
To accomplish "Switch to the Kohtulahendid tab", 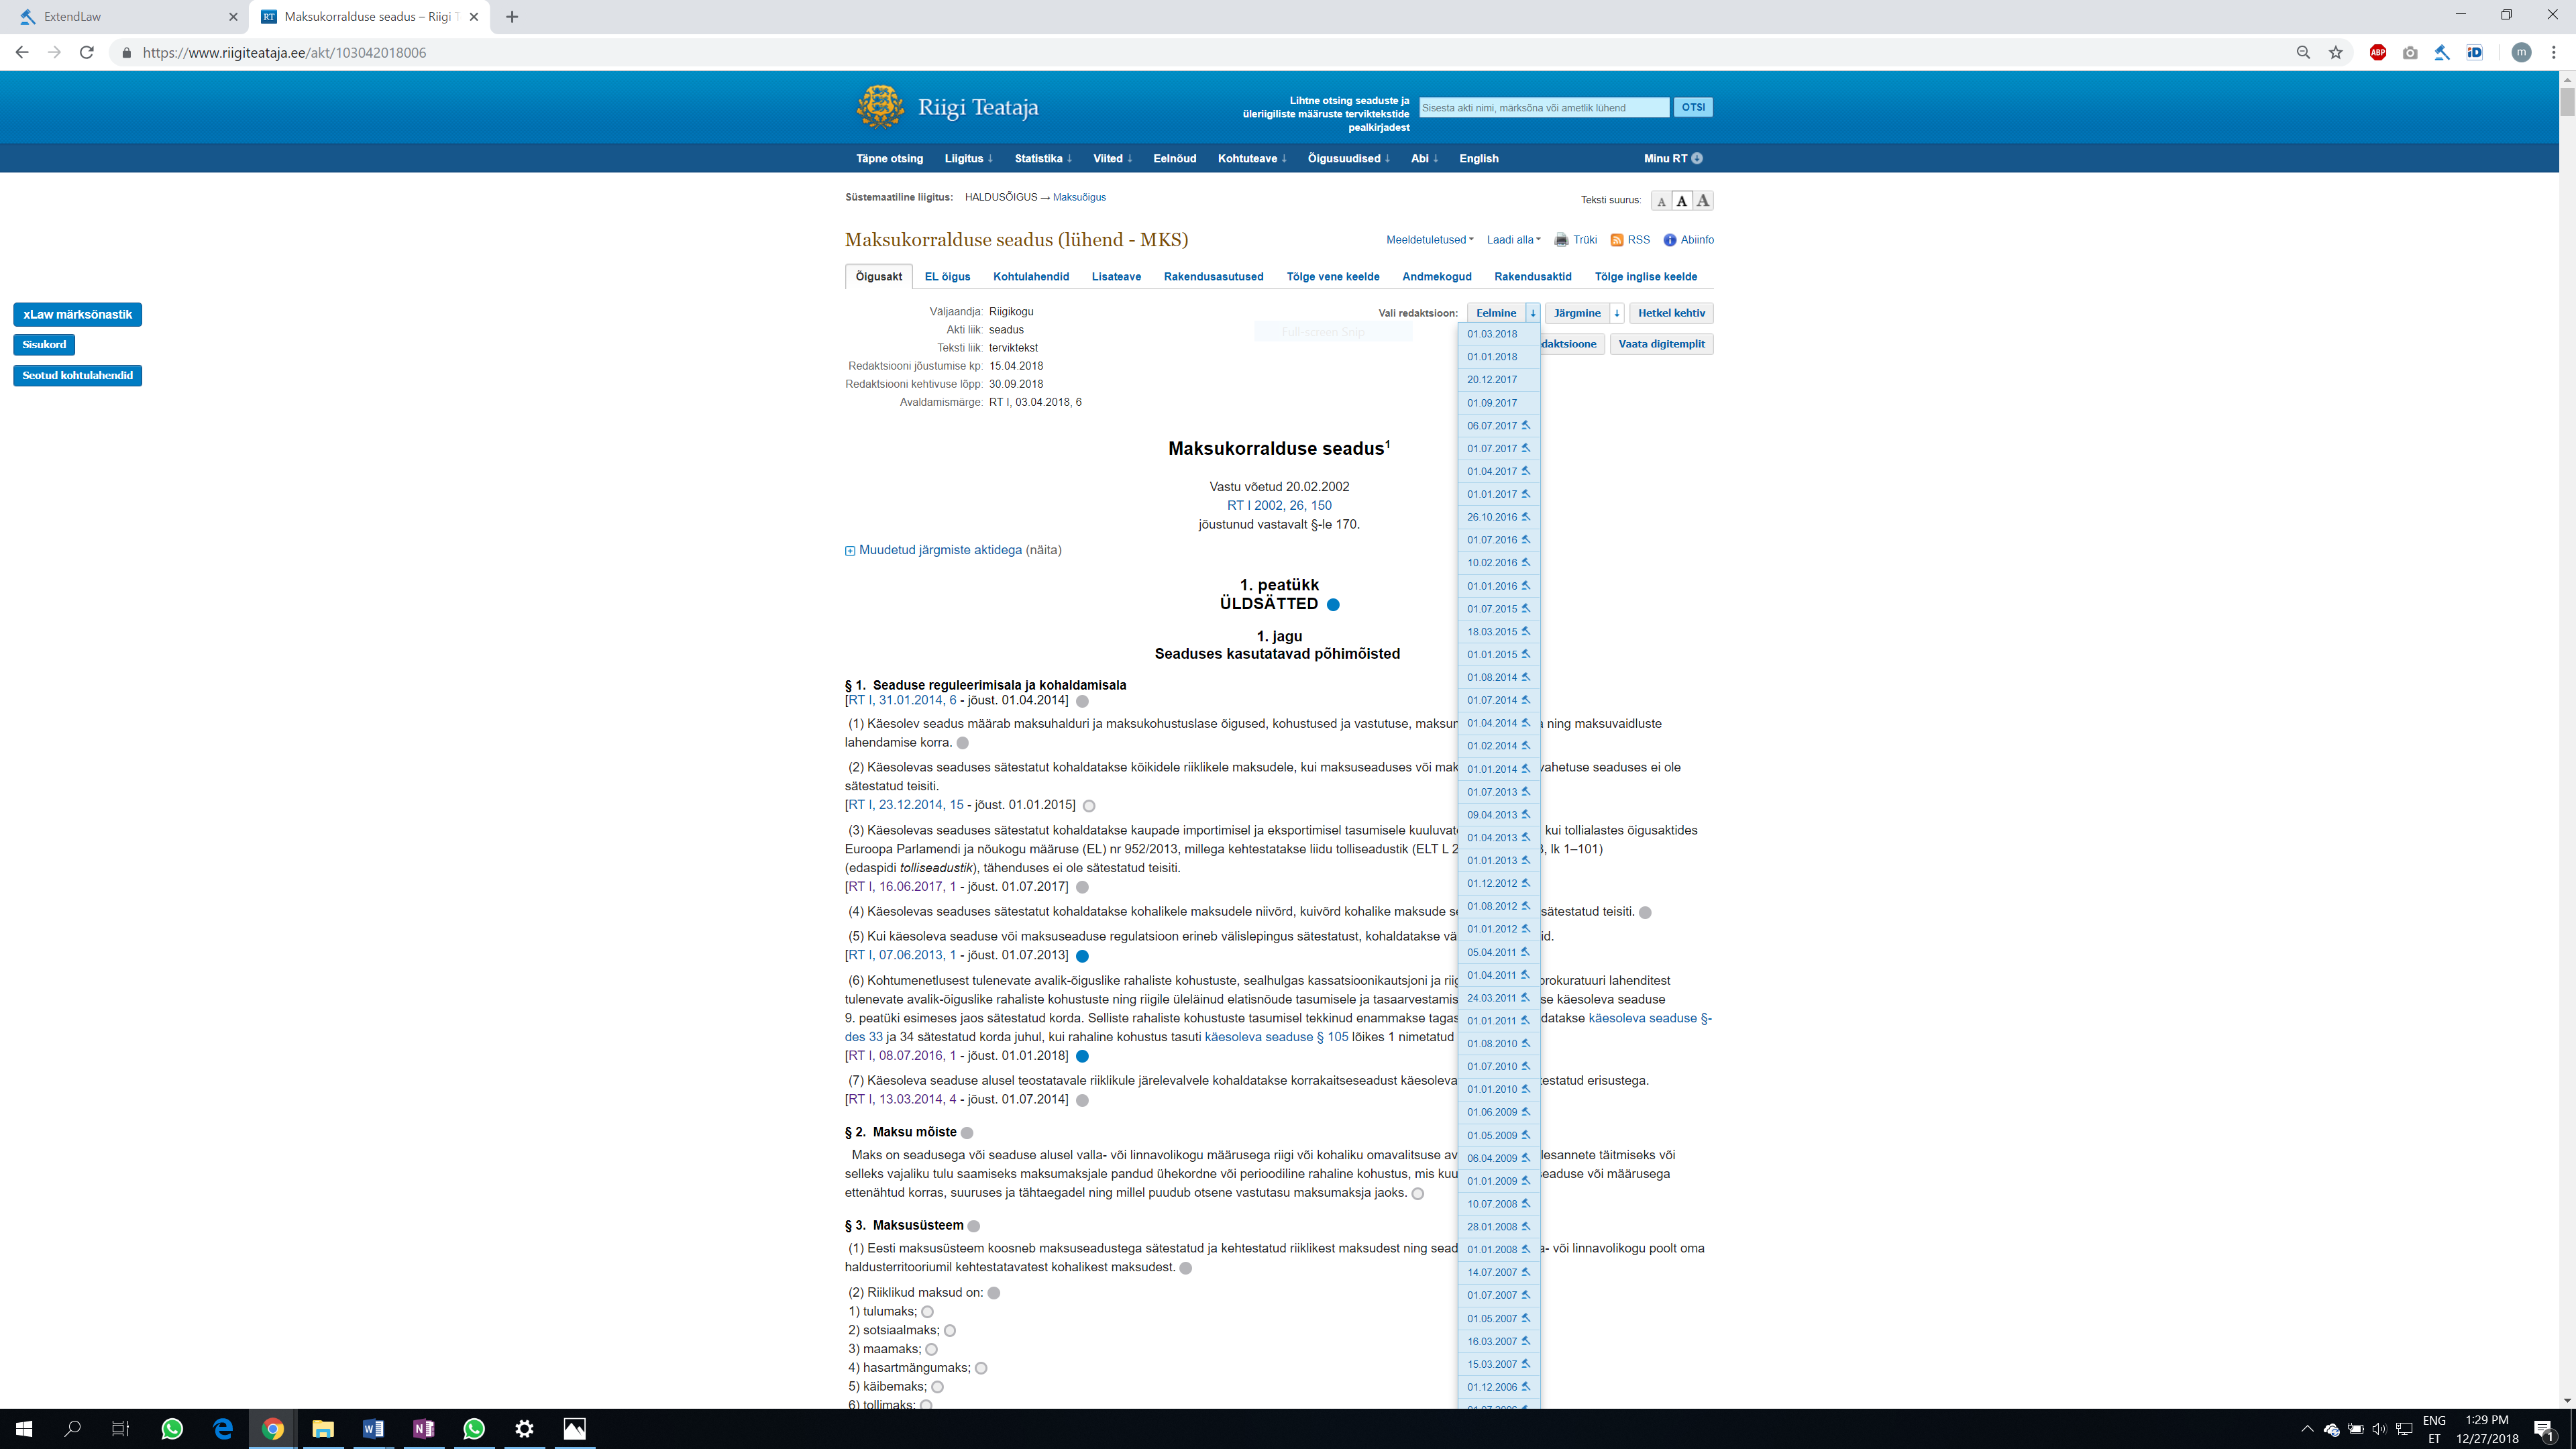I will [x=1030, y=277].
